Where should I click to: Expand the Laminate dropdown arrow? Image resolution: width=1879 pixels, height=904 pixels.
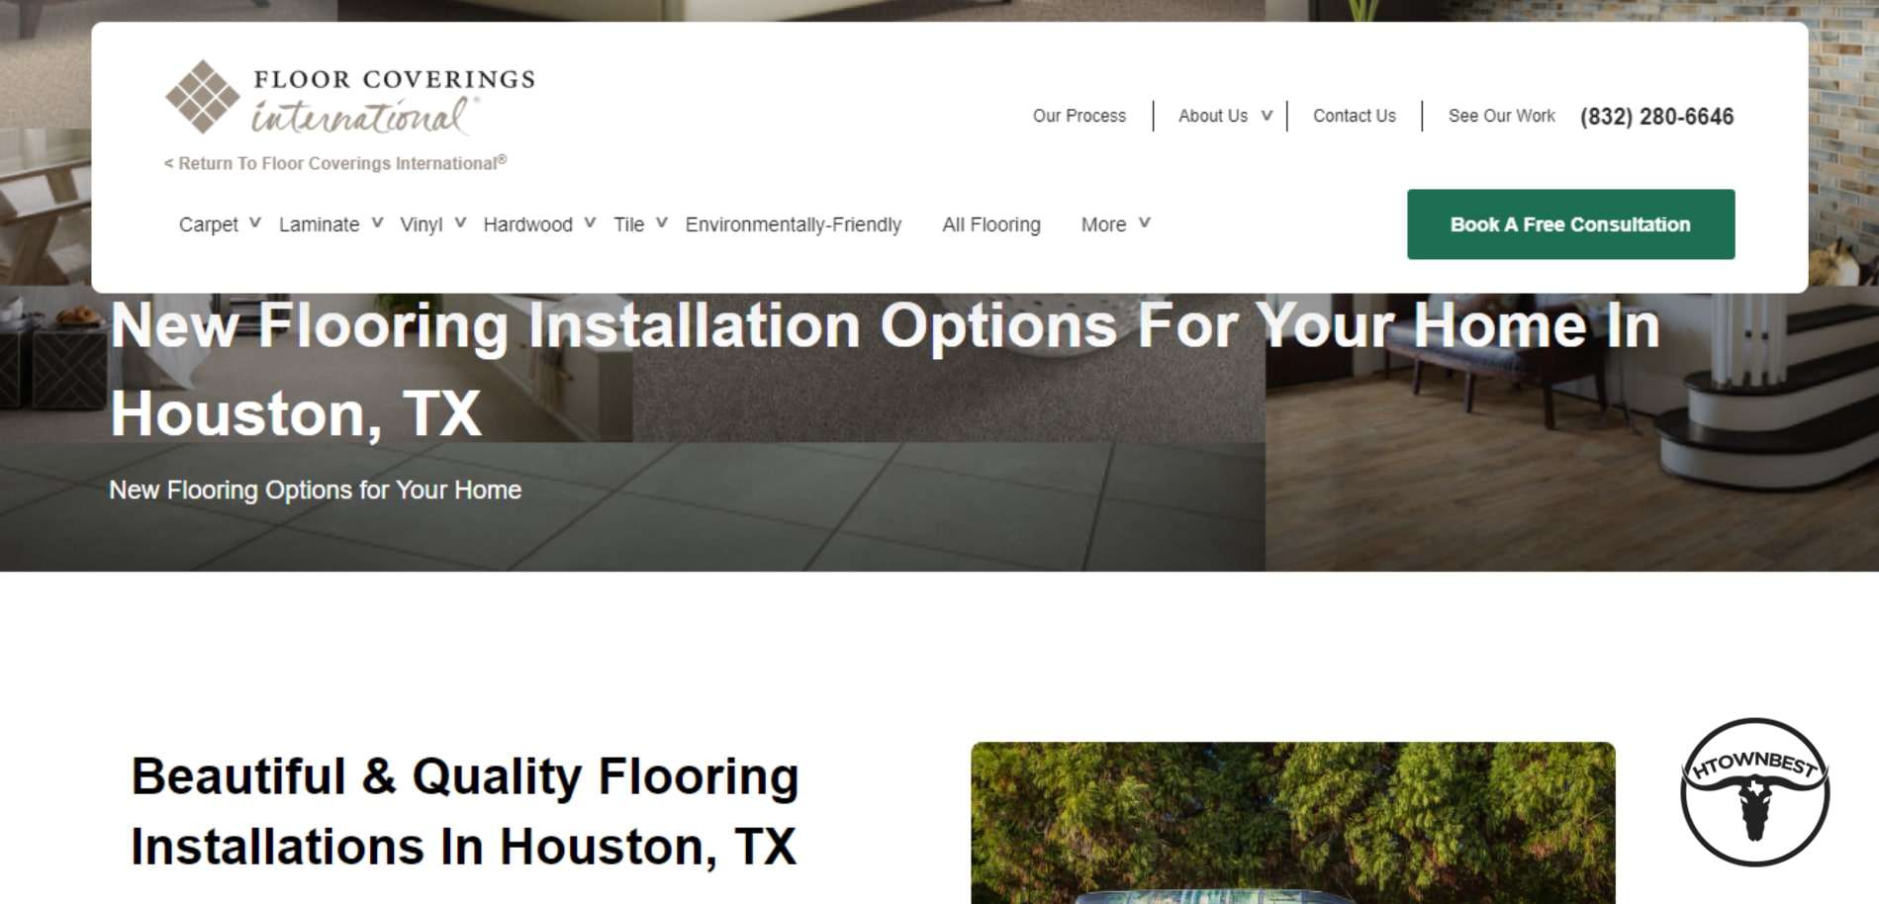click(377, 224)
